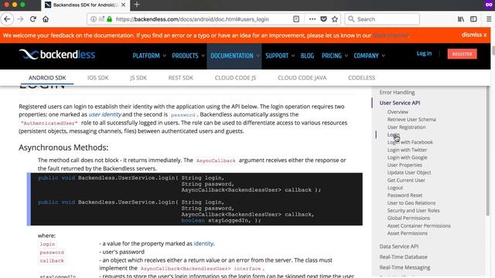Switch to the REST SDK tab
This screenshot has height=278, width=495.
pyautogui.click(x=180, y=77)
